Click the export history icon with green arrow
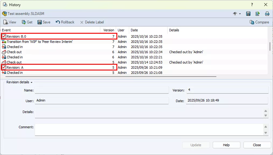This screenshot has width=273, height=155. pyautogui.click(x=257, y=13)
